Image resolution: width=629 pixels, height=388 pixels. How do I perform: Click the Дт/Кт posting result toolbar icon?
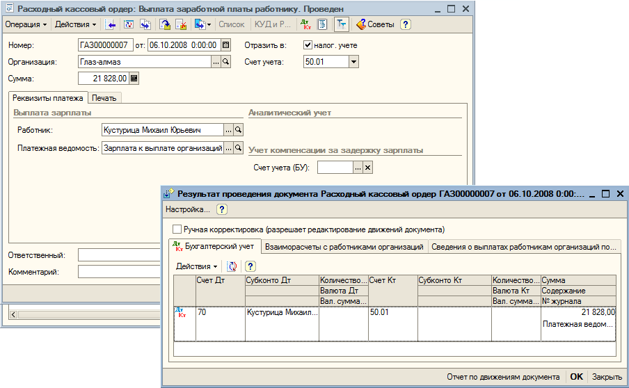point(305,24)
